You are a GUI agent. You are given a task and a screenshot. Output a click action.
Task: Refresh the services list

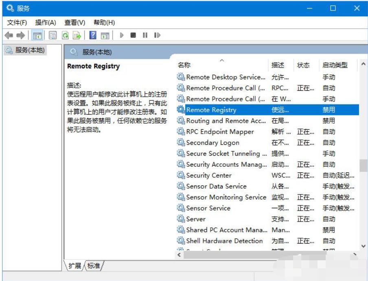pyautogui.click(x=66, y=35)
